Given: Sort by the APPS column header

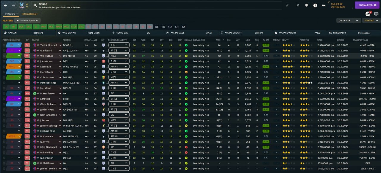Looking at the screenshot, I should pyautogui.click(x=218, y=40).
